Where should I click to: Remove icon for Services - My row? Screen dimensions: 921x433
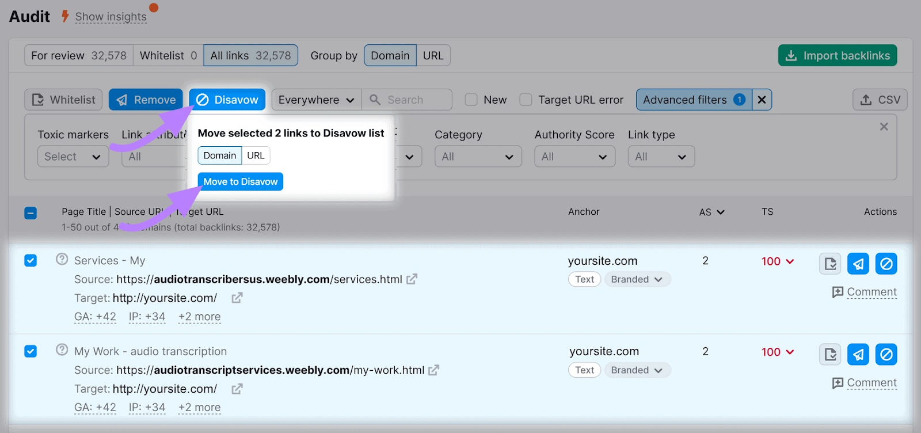[858, 264]
